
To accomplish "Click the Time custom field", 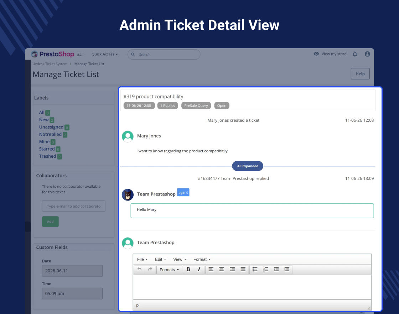I will (72, 293).
